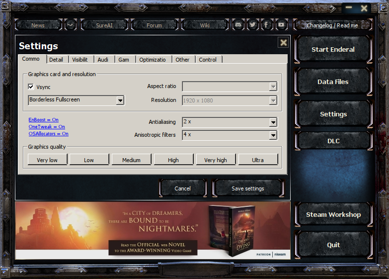
Task: Set graphics quality to Very high
Action: [x=216, y=160]
